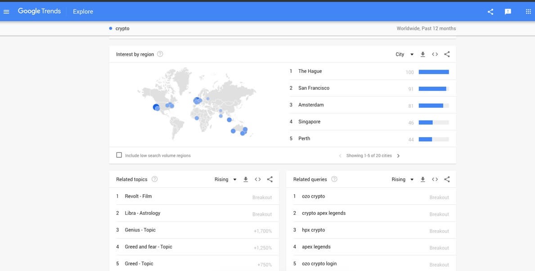
Task: Share the Related topics card
Action: 270,179
